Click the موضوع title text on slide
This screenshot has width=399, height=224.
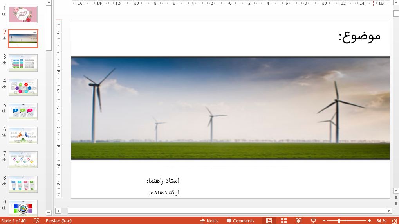pos(359,36)
